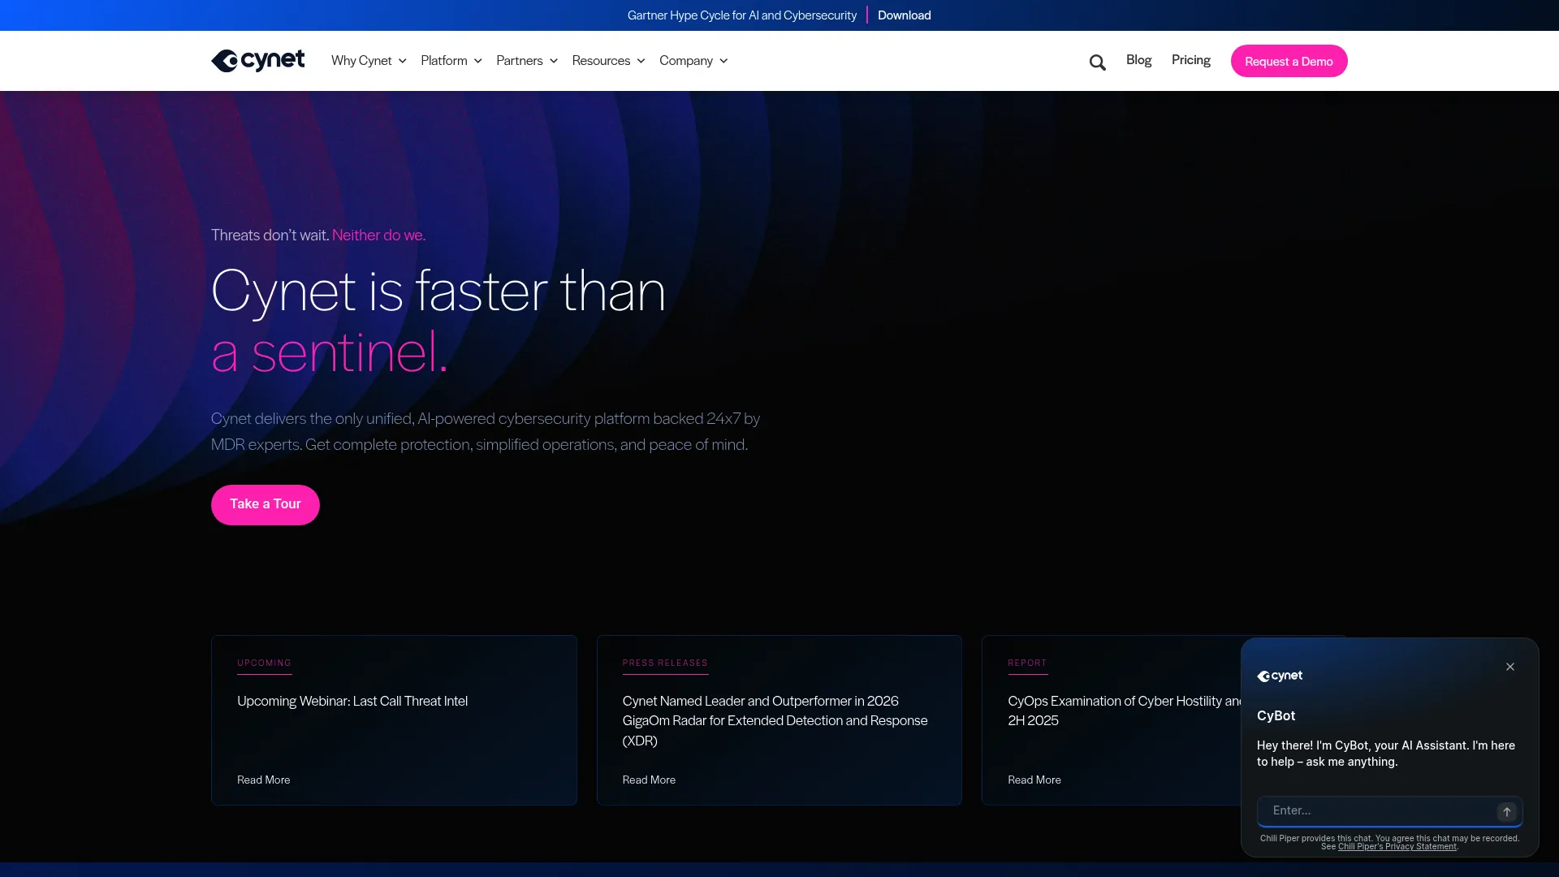1559x877 pixels.
Task: Click the CyBot title in chat
Action: (1276, 715)
